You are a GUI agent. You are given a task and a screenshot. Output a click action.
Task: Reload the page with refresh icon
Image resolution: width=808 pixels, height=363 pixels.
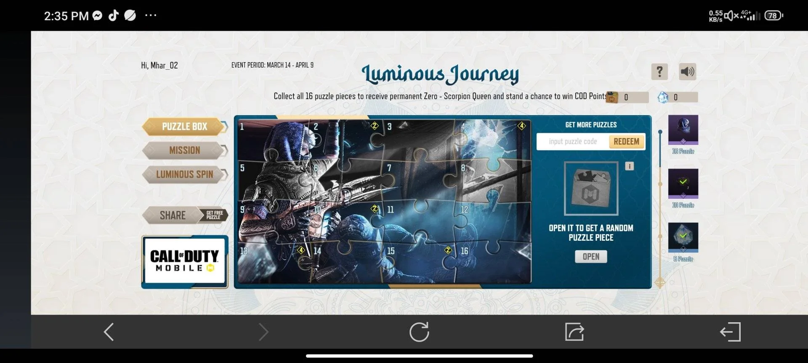pos(419,332)
